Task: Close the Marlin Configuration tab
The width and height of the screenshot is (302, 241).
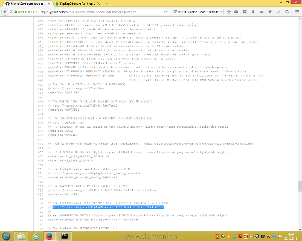Action: [x=49, y=4]
